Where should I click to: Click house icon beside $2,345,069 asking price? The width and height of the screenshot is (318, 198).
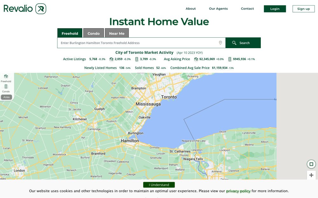(x=196, y=59)
